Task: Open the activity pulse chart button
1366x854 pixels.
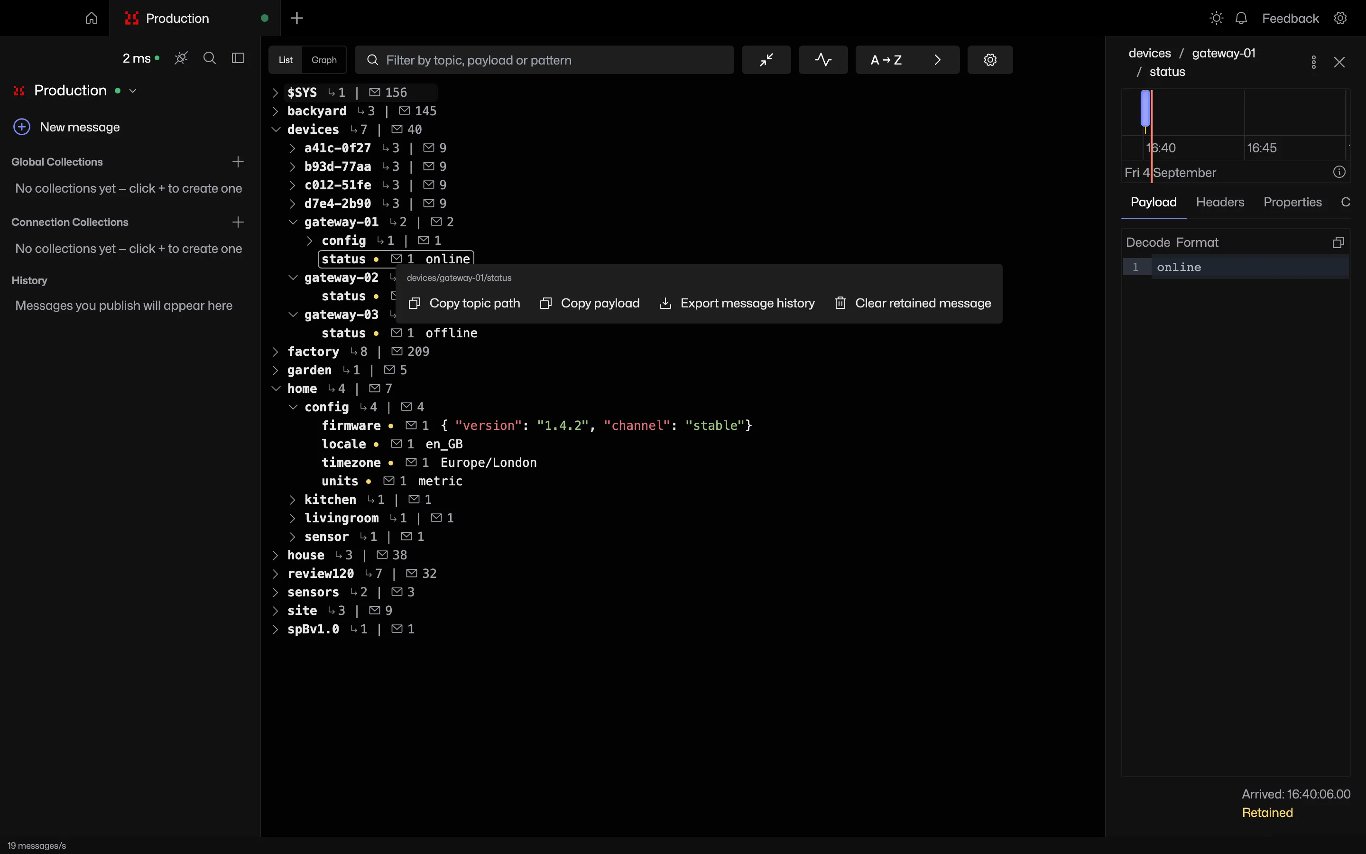Action: 823,60
